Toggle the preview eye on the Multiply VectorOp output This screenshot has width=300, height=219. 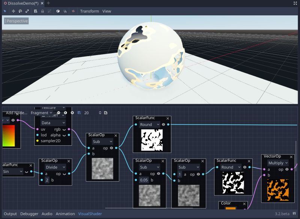tap(286, 169)
